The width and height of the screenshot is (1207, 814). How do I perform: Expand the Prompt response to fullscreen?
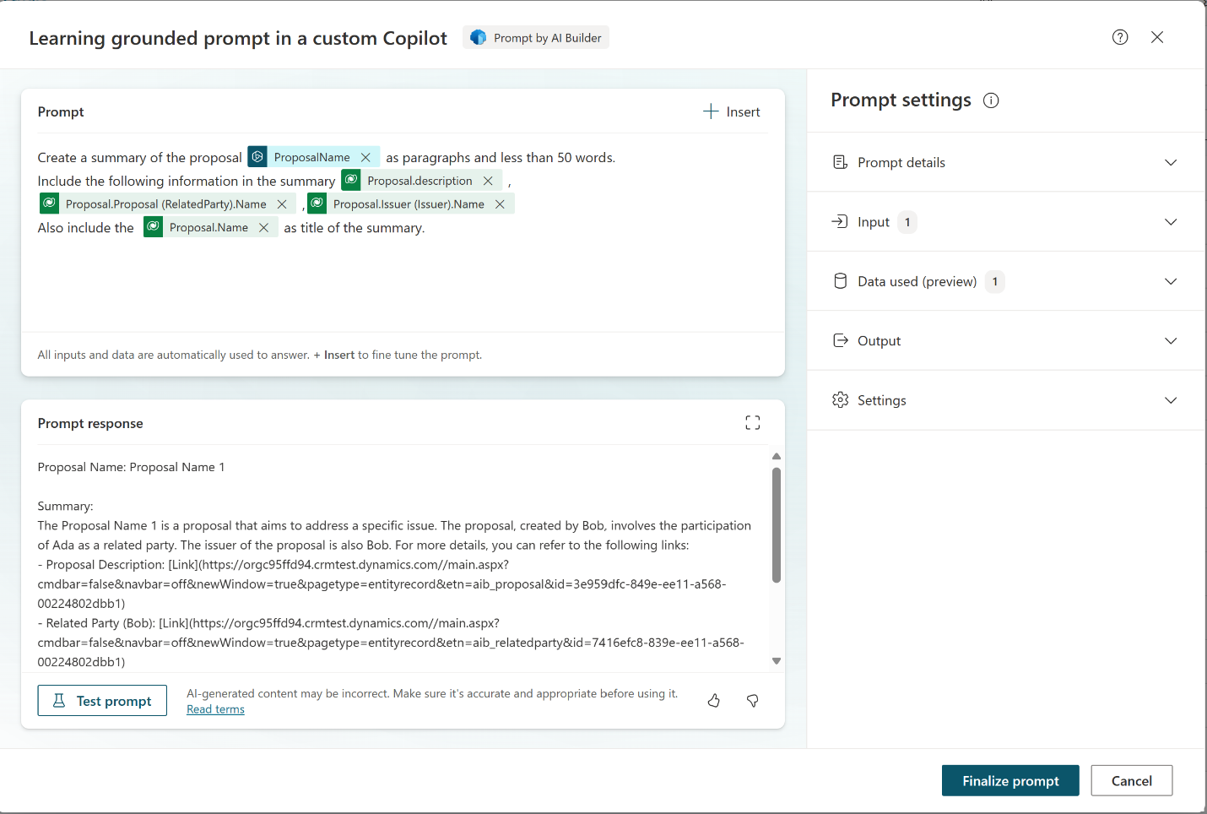click(752, 422)
